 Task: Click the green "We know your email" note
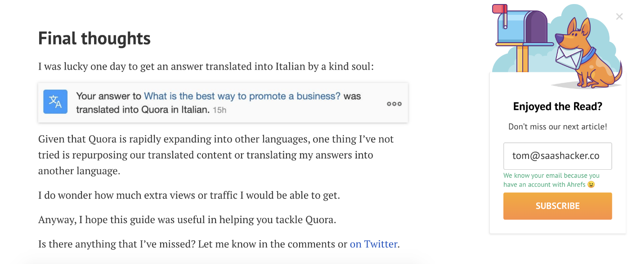tap(552, 180)
